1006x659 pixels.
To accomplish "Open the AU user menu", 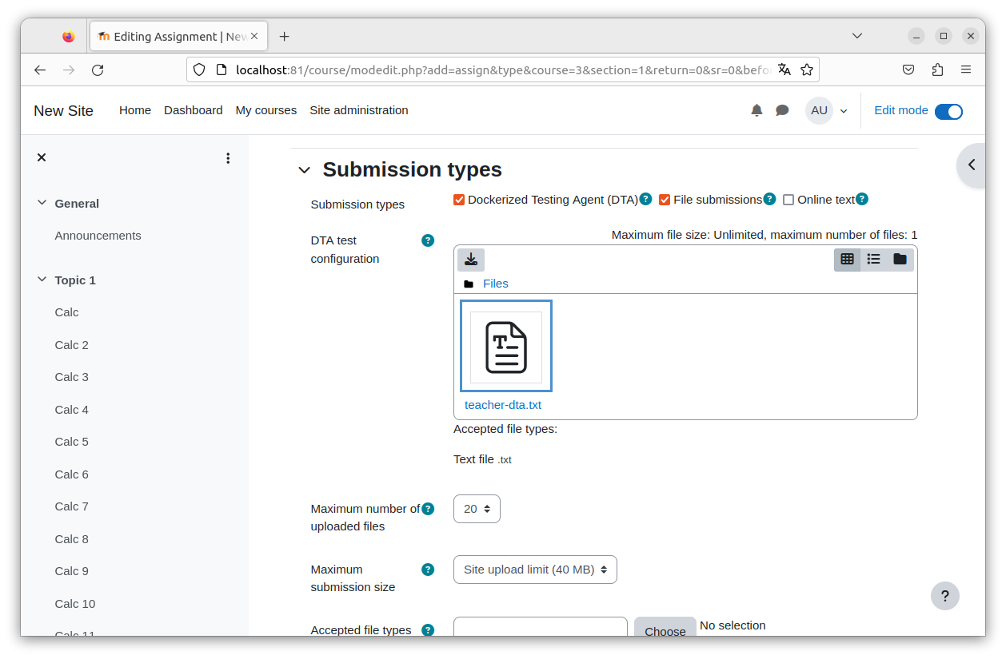I will pos(827,110).
